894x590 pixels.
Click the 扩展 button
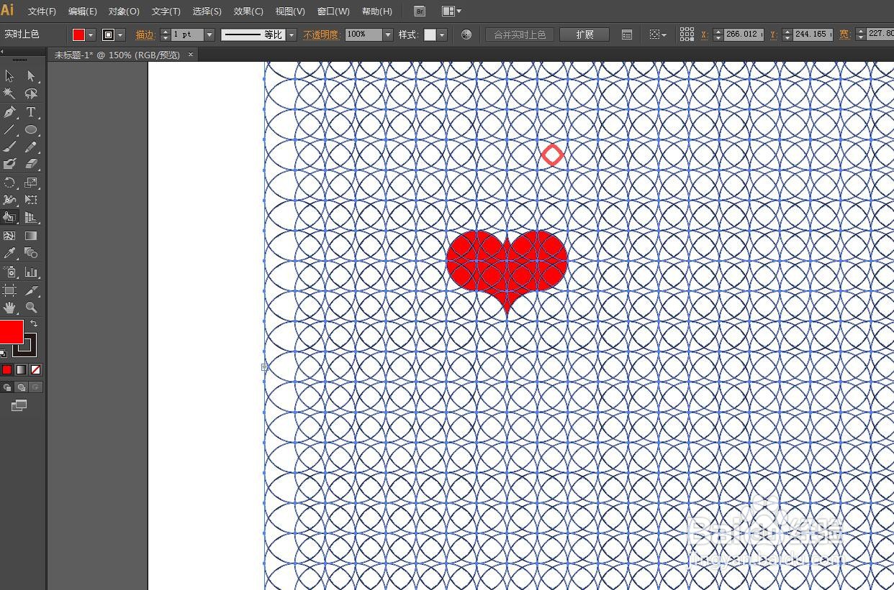click(x=584, y=34)
